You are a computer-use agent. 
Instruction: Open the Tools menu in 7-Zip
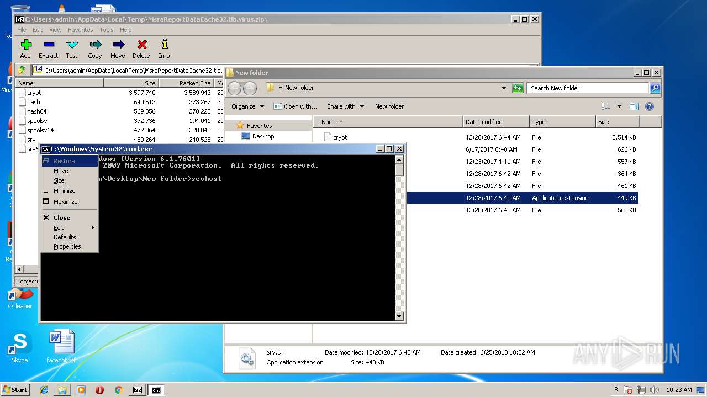(107, 30)
